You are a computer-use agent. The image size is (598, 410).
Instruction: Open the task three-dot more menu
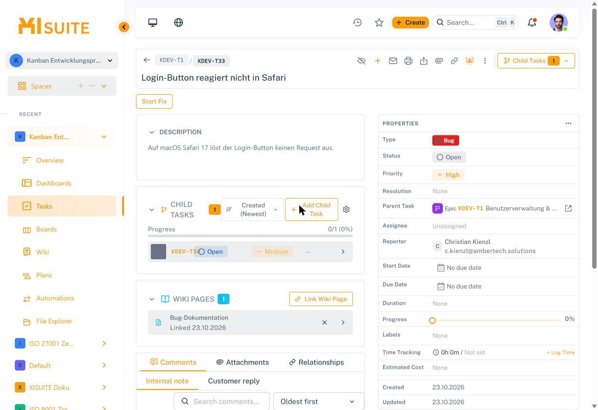click(485, 61)
